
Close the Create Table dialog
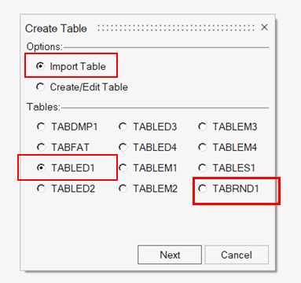coord(264,28)
